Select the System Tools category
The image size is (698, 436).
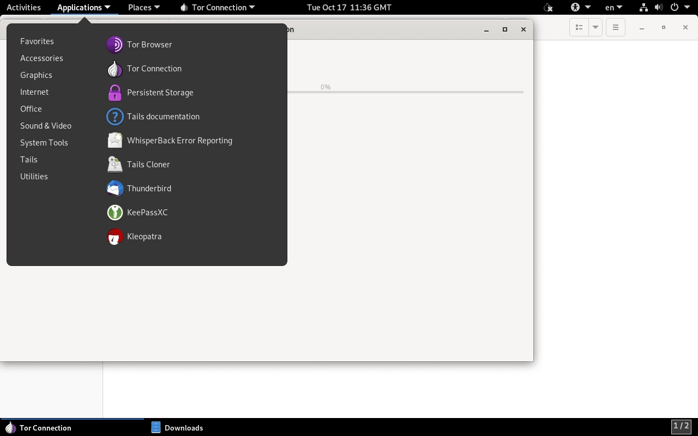[44, 143]
